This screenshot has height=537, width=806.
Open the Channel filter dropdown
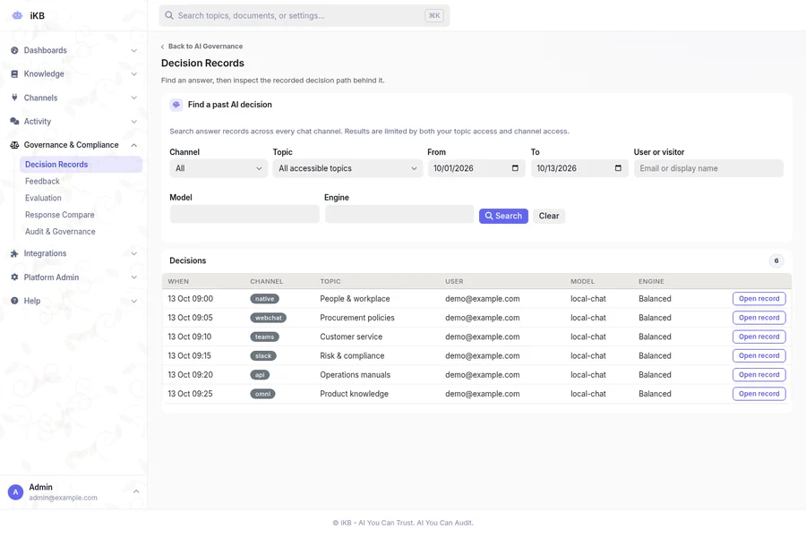219,168
